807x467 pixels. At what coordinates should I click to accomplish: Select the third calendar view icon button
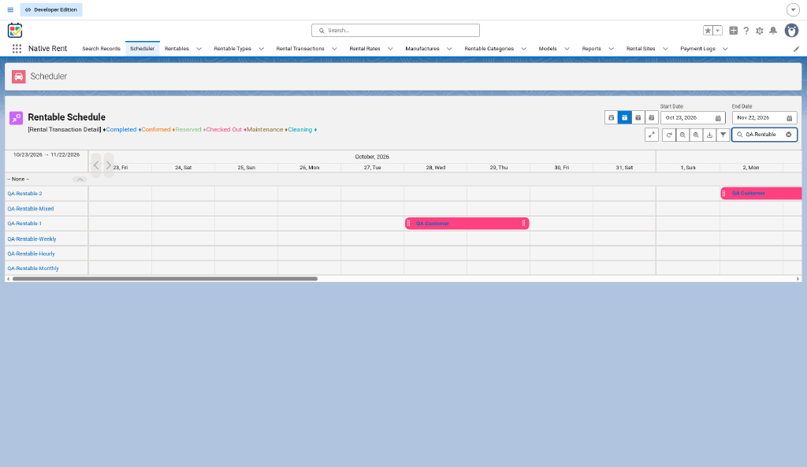coord(638,118)
